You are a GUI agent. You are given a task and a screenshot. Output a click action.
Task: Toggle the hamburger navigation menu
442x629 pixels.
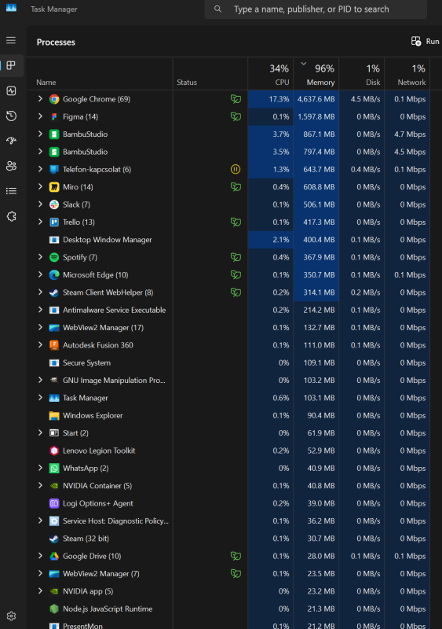point(11,40)
